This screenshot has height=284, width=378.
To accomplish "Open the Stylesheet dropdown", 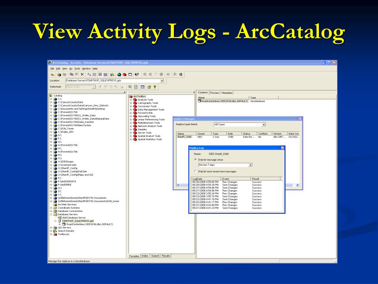I will (x=94, y=87).
